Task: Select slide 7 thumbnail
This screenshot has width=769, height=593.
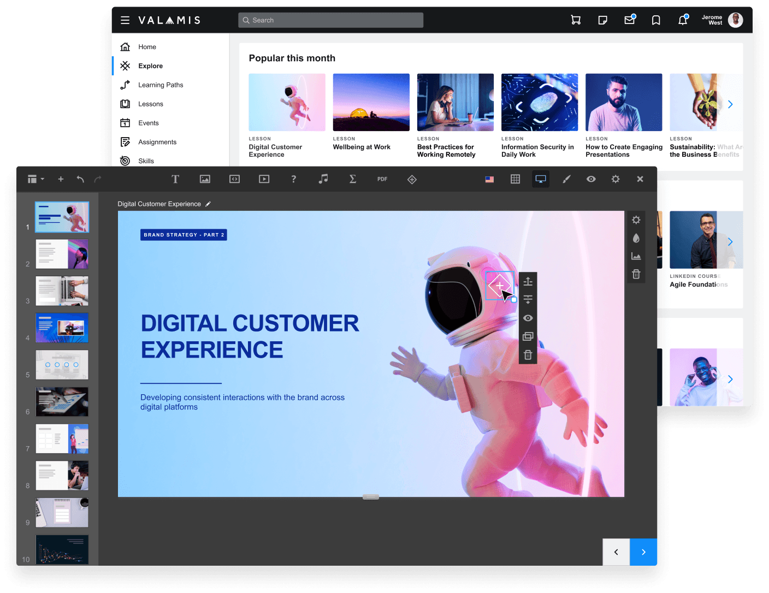Action: pyautogui.click(x=62, y=438)
